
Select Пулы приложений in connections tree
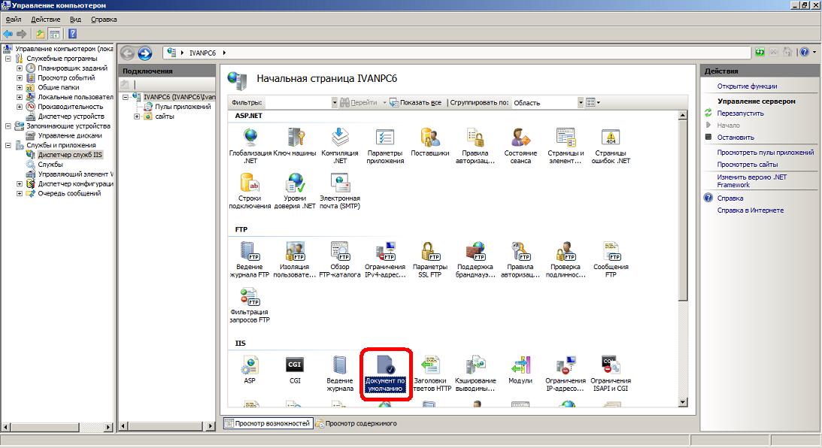click(183, 107)
